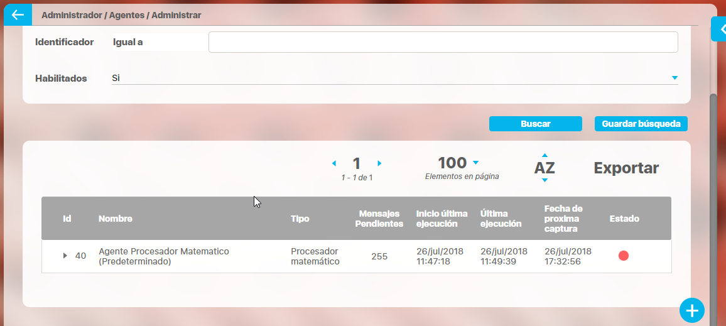
Task: Click the Guardar búsqueda button
Action: click(x=641, y=124)
